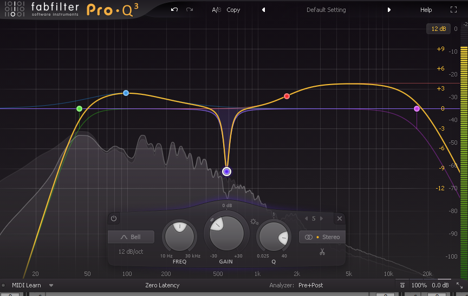
Task: Click the resize interface arrows icon
Action: tap(460, 285)
